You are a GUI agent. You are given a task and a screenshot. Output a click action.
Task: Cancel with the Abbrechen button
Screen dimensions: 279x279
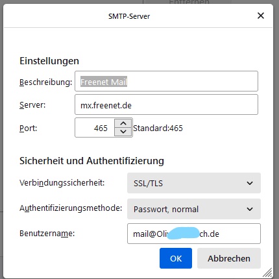click(229, 258)
